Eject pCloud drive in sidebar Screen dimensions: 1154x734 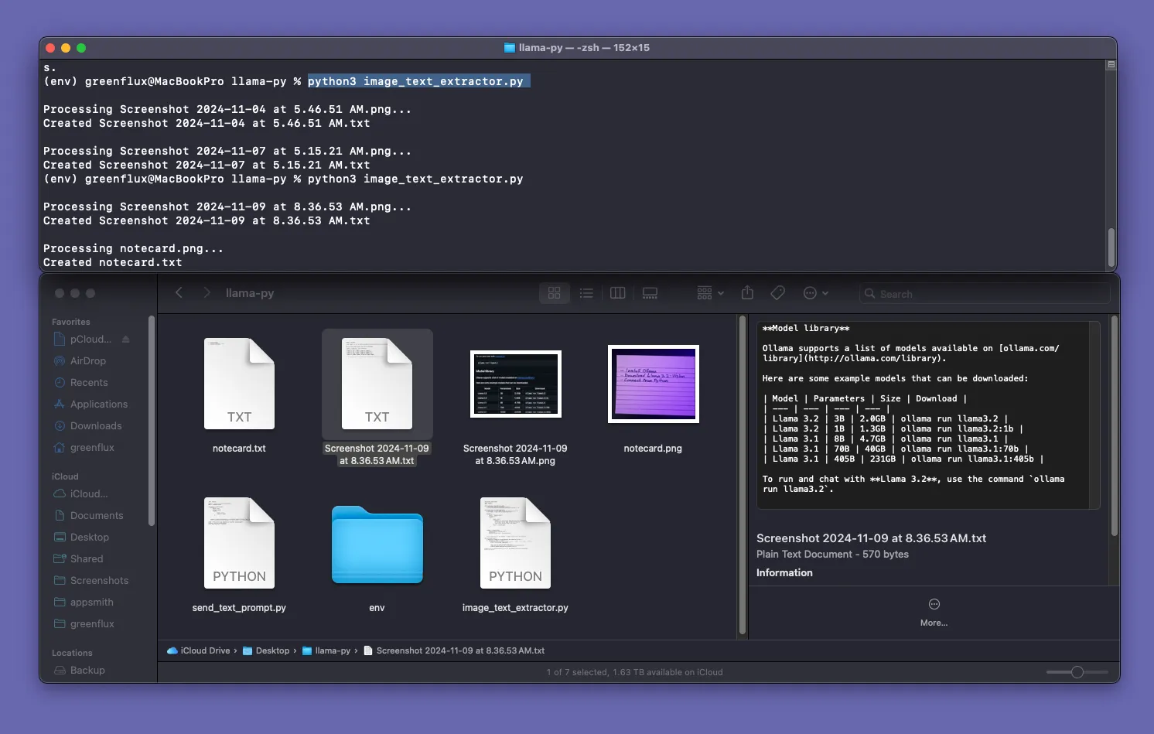126,340
